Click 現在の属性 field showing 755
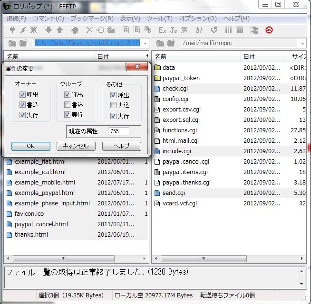311x304 pixels. [x=118, y=131]
